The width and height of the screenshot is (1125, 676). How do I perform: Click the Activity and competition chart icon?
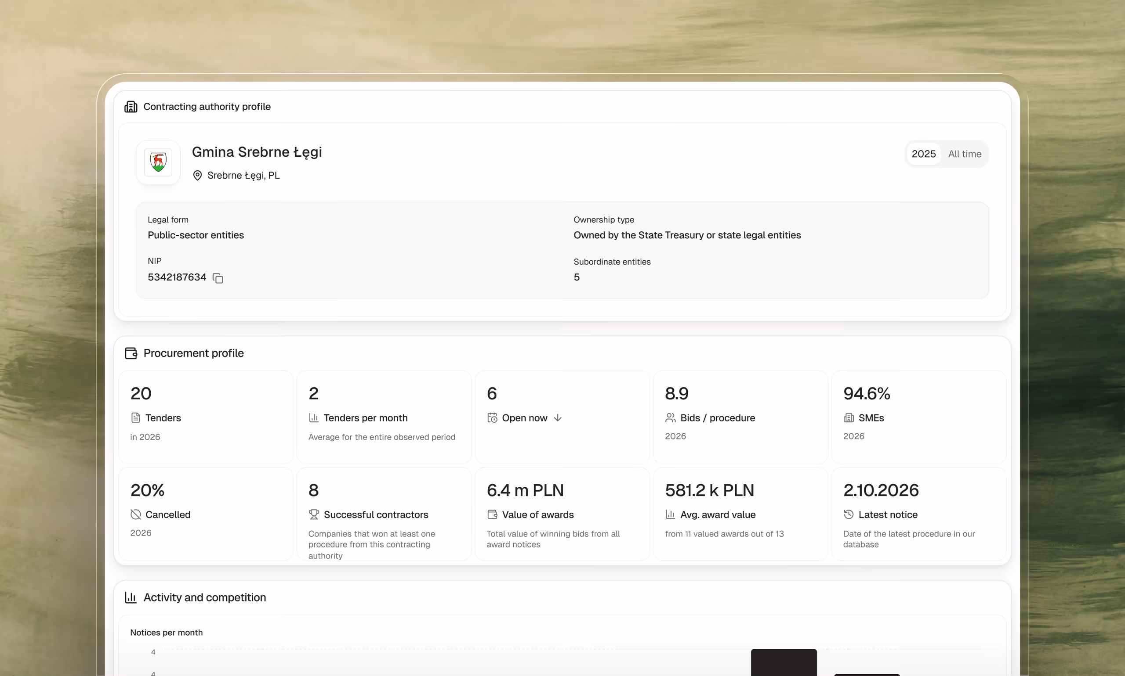click(x=131, y=597)
